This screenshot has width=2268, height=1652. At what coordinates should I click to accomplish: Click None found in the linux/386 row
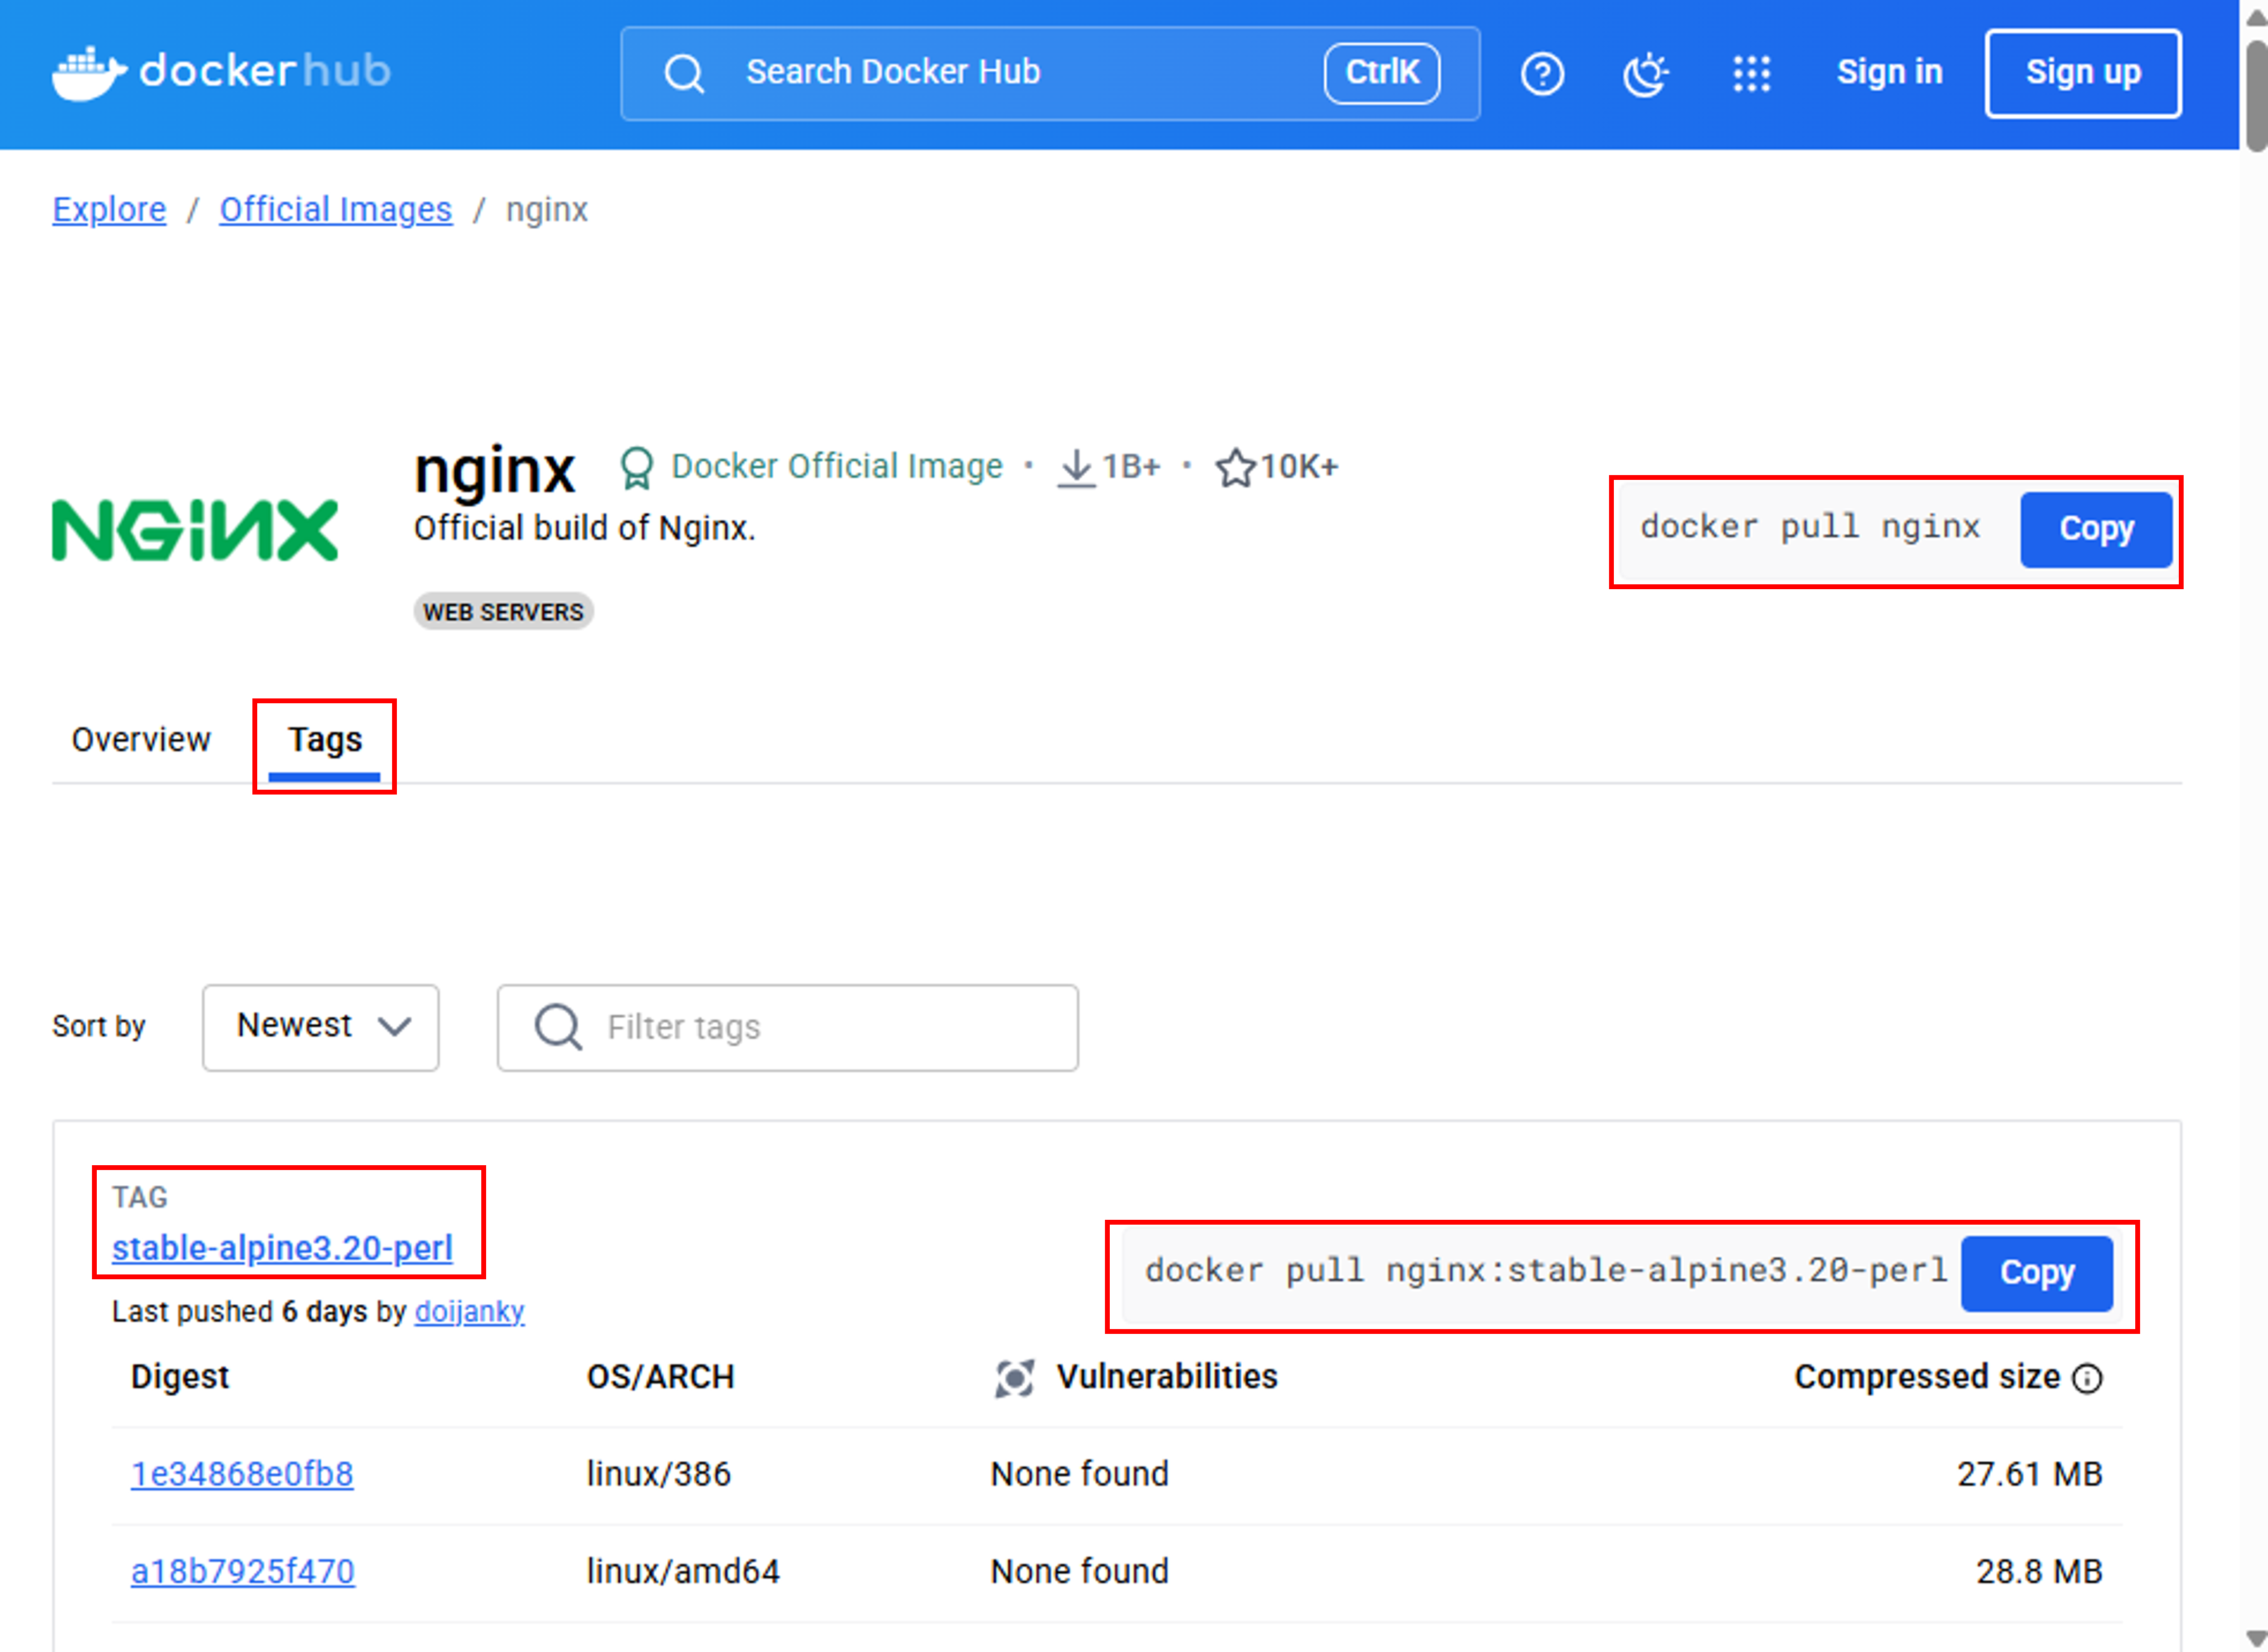1079,1474
